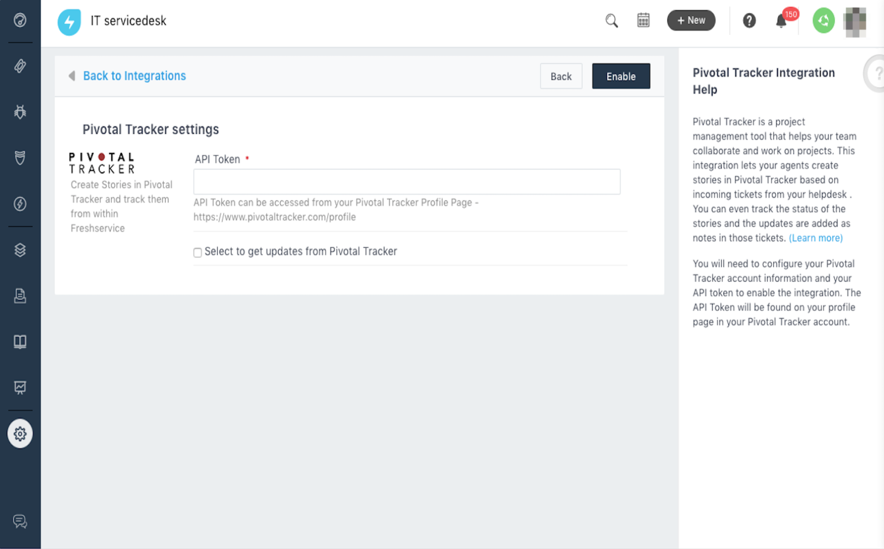Check Select to get updates from Pivotal Tracker

pyautogui.click(x=198, y=252)
